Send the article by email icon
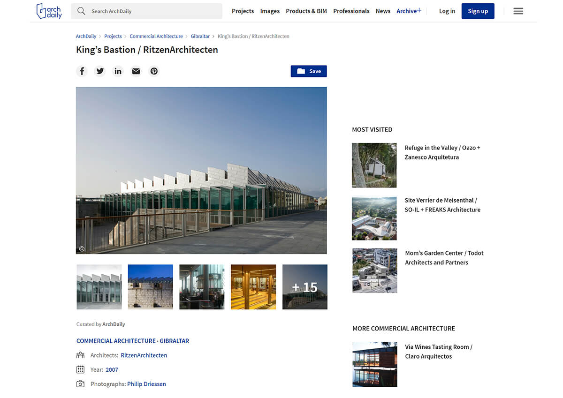 (x=136, y=71)
